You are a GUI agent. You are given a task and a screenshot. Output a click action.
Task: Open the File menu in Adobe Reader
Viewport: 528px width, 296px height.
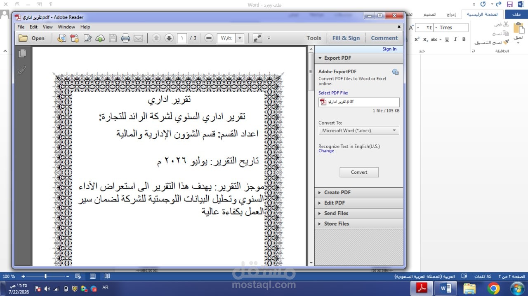tap(21, 27)
